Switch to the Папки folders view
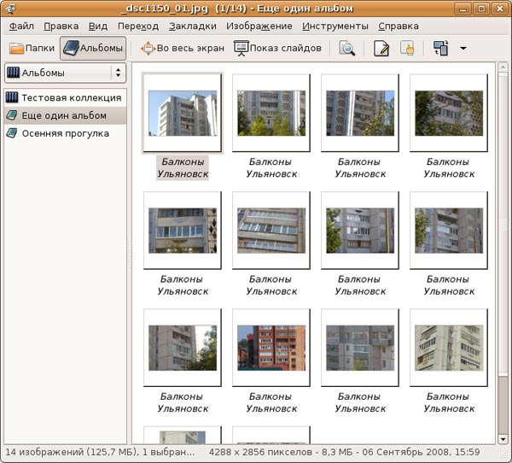 coord(32,49)
